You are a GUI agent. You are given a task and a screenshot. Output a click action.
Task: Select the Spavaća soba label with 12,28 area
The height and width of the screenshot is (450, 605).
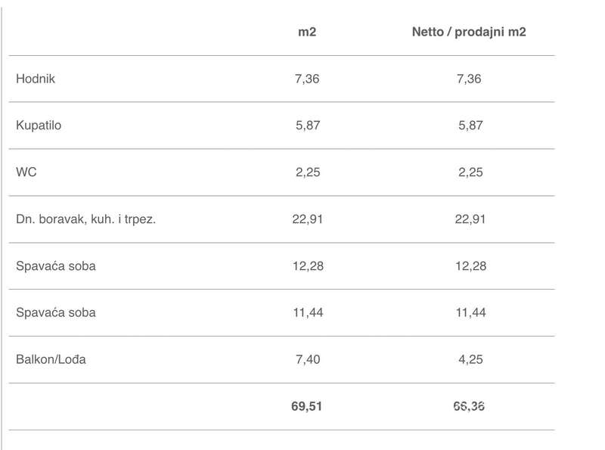click(56, 266)
